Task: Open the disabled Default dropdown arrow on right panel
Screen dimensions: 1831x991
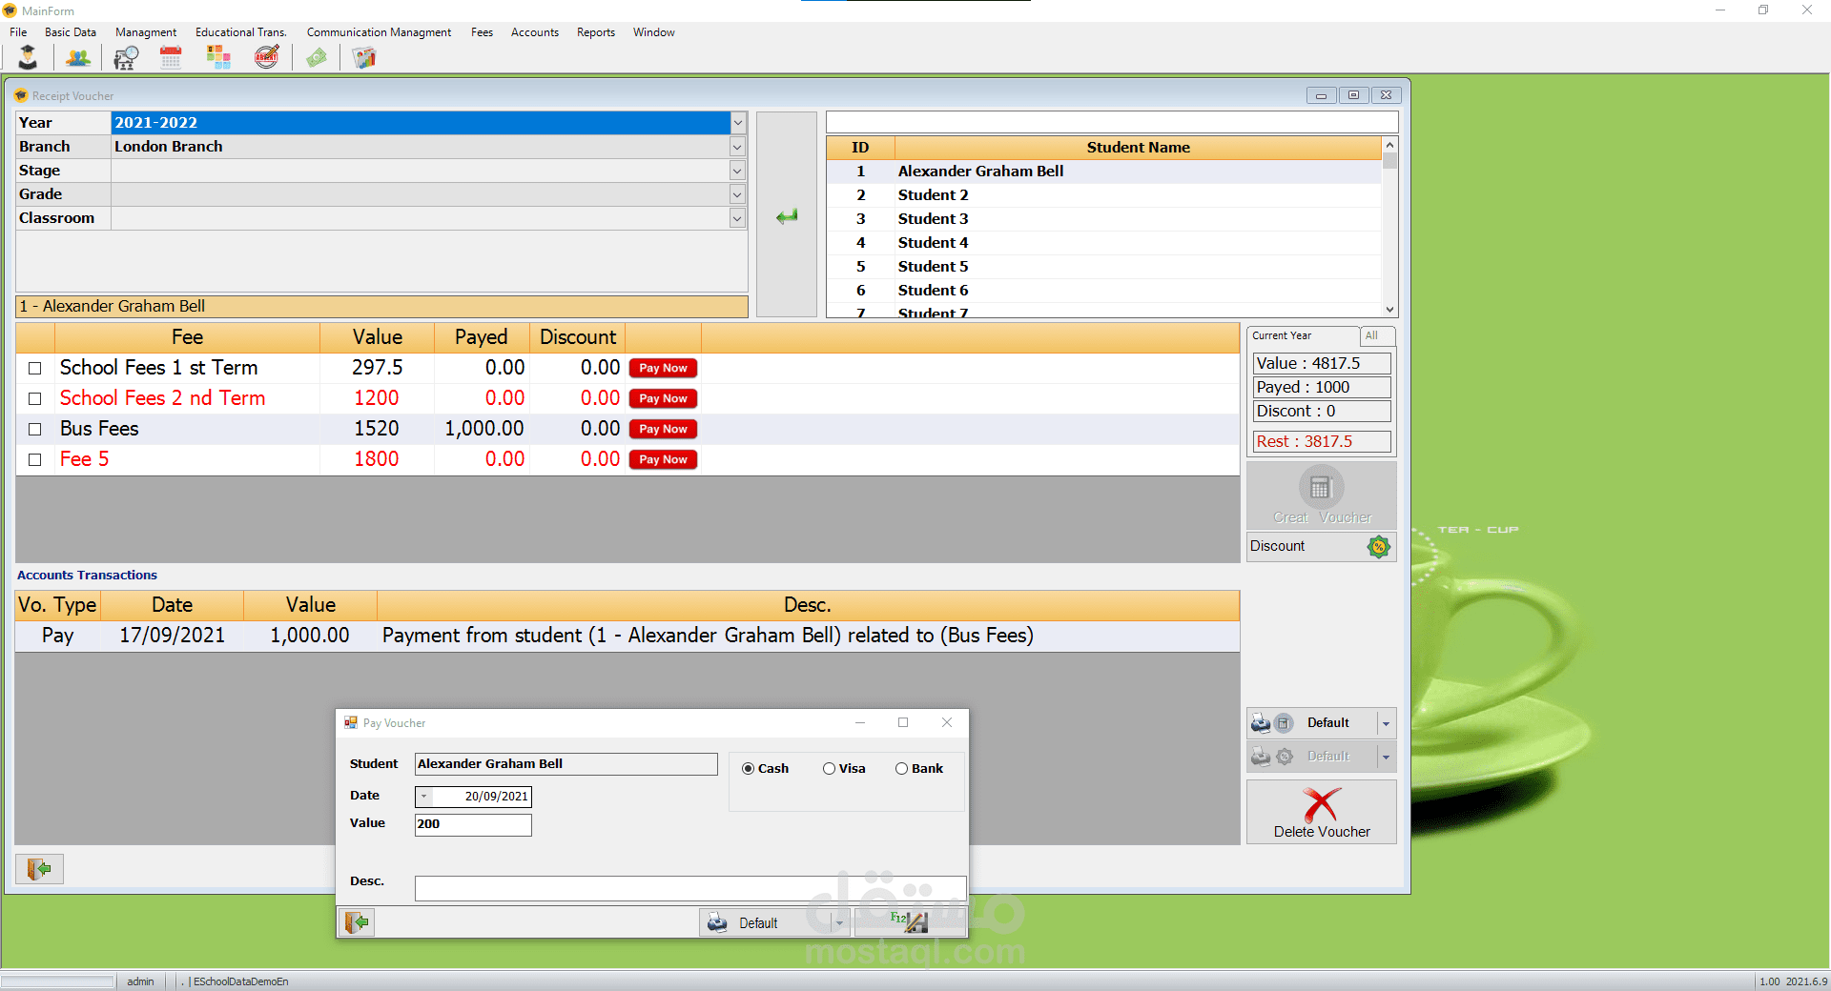Action: [x=1386, y=756]
